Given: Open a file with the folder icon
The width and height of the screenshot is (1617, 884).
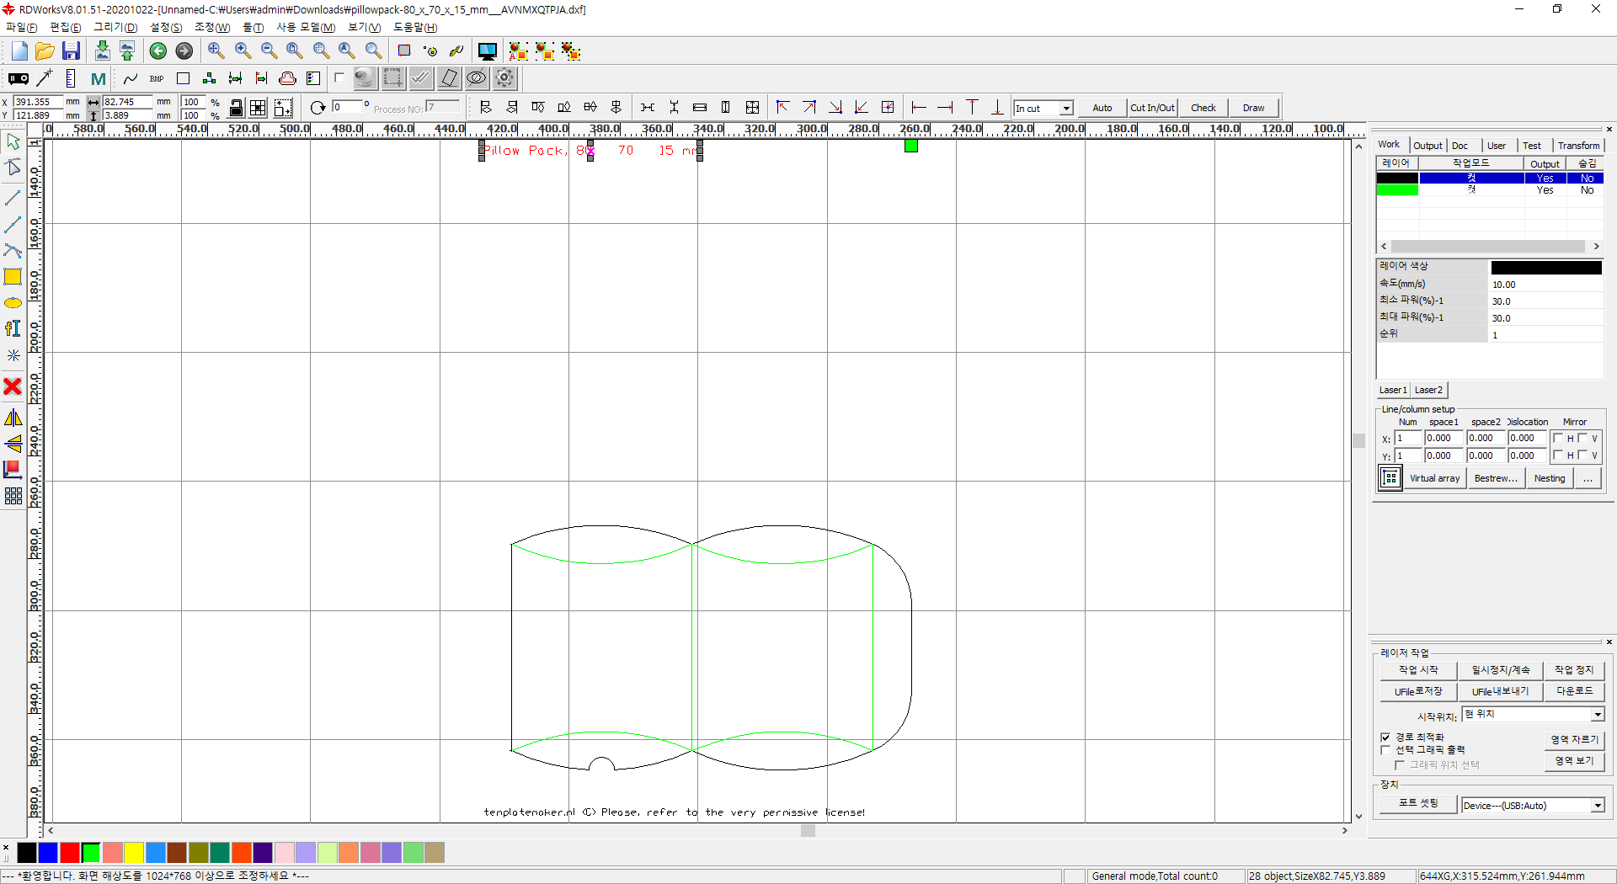Looking at the screenshot, I should click(x=45, y=51).
